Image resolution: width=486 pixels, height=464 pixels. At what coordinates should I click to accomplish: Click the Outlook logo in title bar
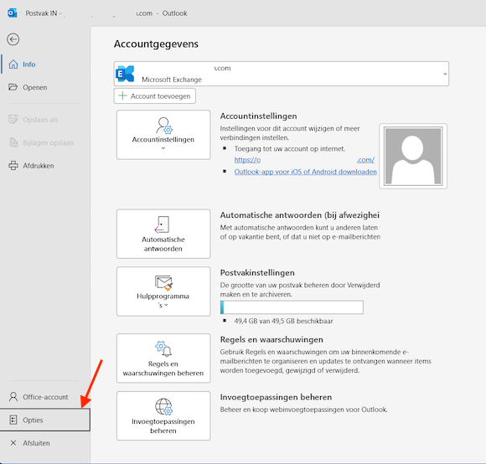(12, 13)
